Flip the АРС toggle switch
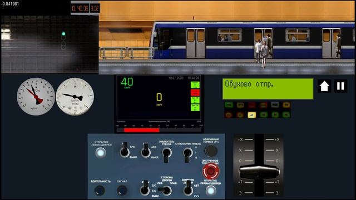The width and height of the screenshot is (356, 200). (125, 150)
